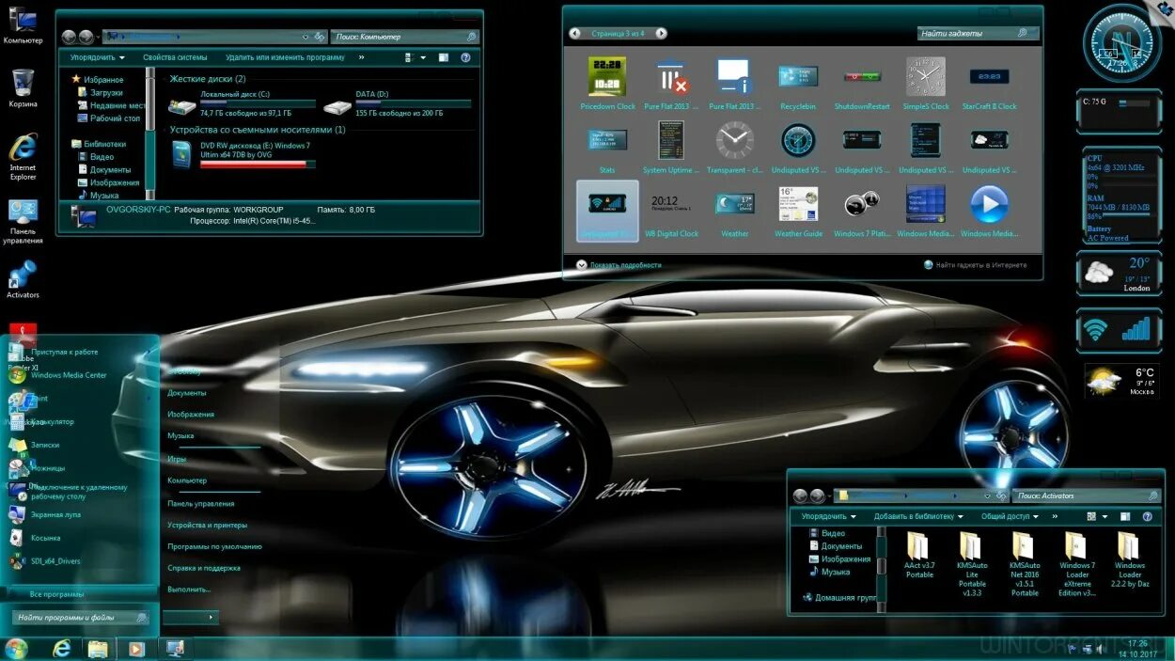Click navigation pane scrollbar in Activators window
The width and height of the screenshot is (1175, 661).
(882, 569)
